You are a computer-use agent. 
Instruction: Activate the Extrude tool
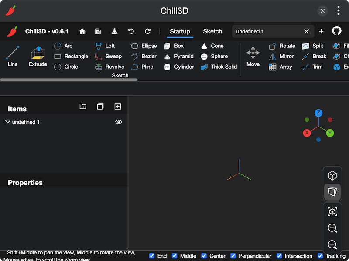(x=38, y=57)
